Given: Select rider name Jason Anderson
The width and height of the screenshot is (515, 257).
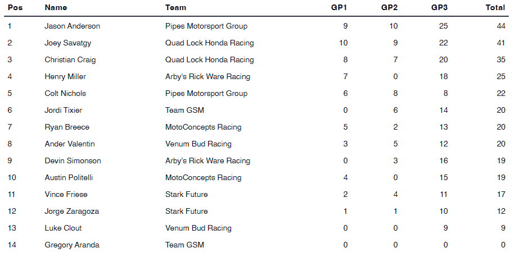Looking at the screenshot, I should 73,26.
